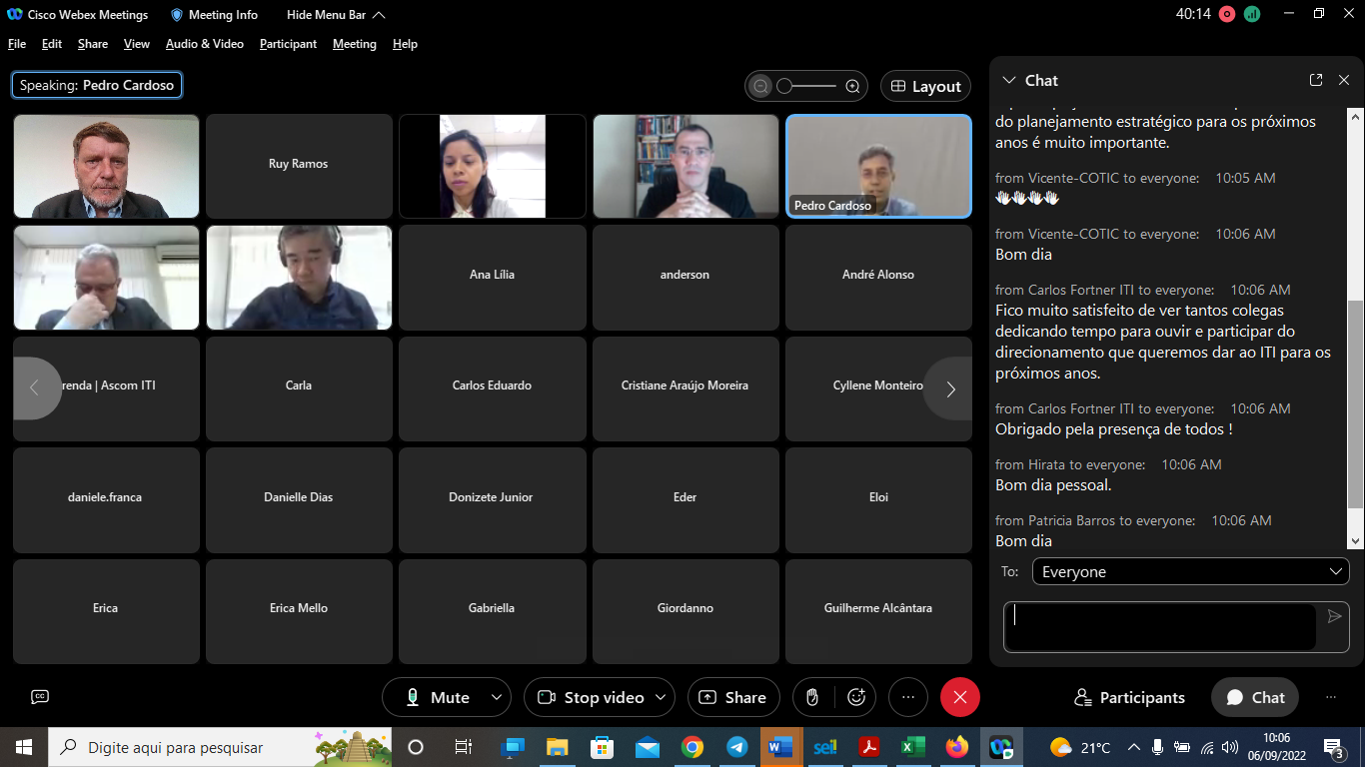Click the closed captions icon
This screenshot has width=1365, height=767.
click(x=40, y=697)
